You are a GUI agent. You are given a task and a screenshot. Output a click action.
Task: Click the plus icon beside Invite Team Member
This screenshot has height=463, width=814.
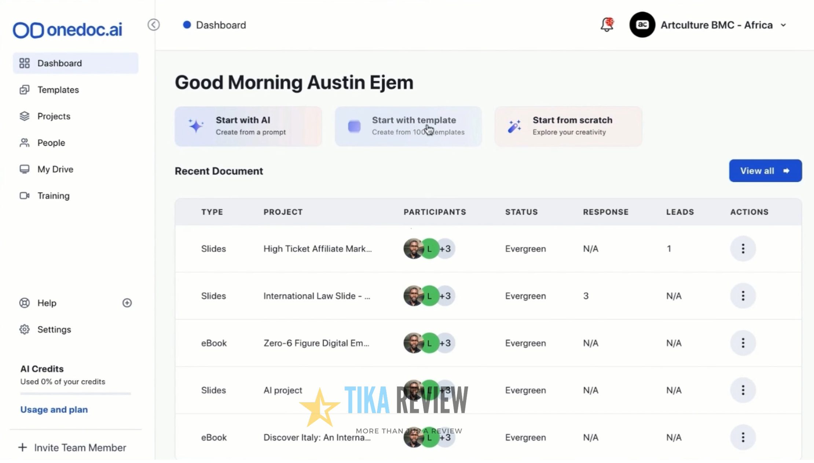point(23,448)
